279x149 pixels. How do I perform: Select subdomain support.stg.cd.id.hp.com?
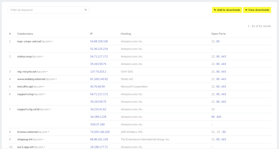pyautogui.click(x=33, y=109)
